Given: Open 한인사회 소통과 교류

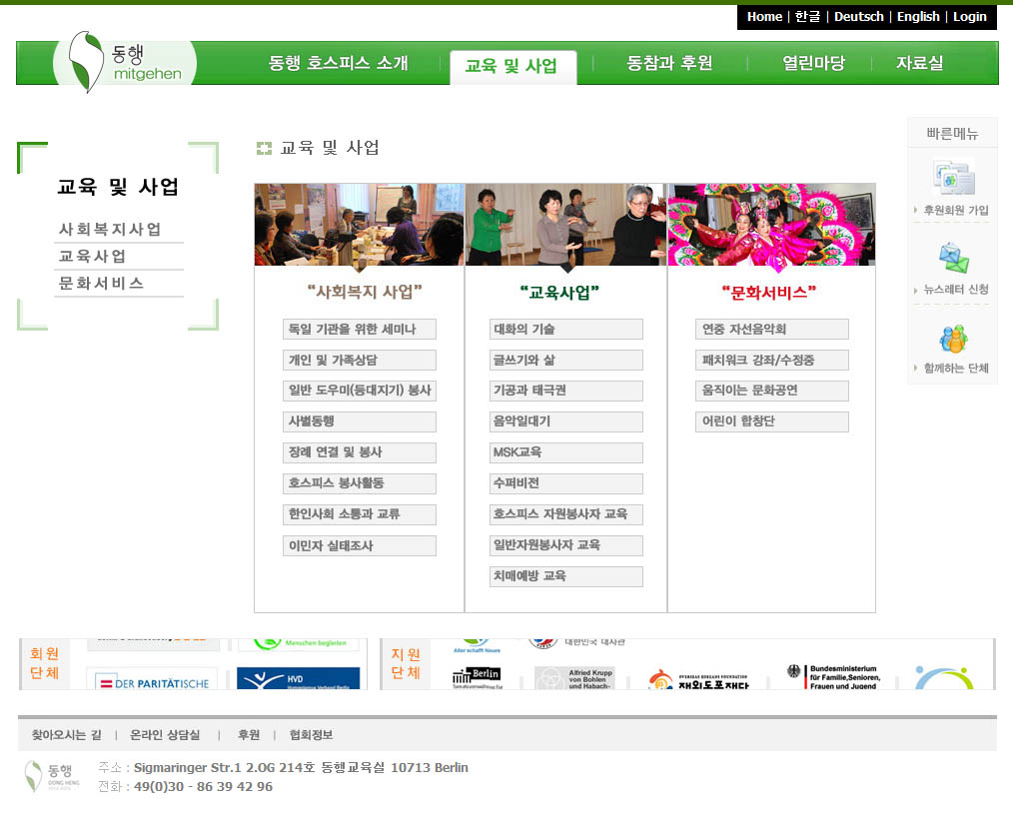Looking at the screenshot, I should tap(360, 514).
